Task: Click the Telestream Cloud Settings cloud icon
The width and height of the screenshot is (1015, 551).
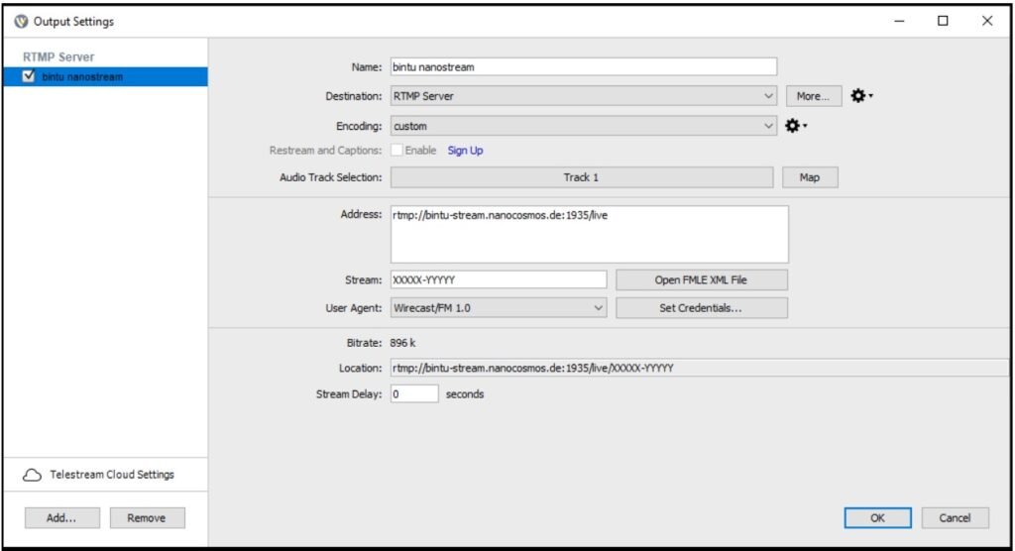Action: 32,475
